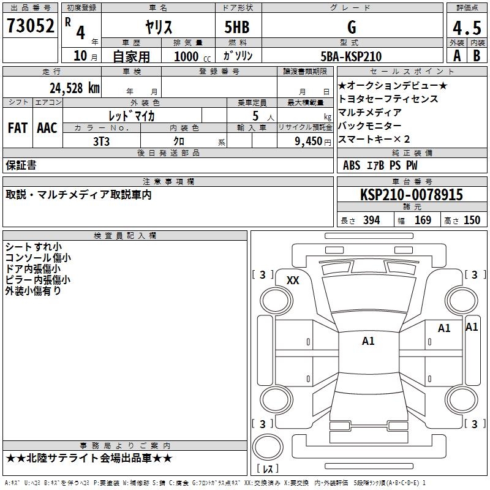Click スマートキー×2 sales point
Viewport: 490px width, 490px height.
coord(374,139)
